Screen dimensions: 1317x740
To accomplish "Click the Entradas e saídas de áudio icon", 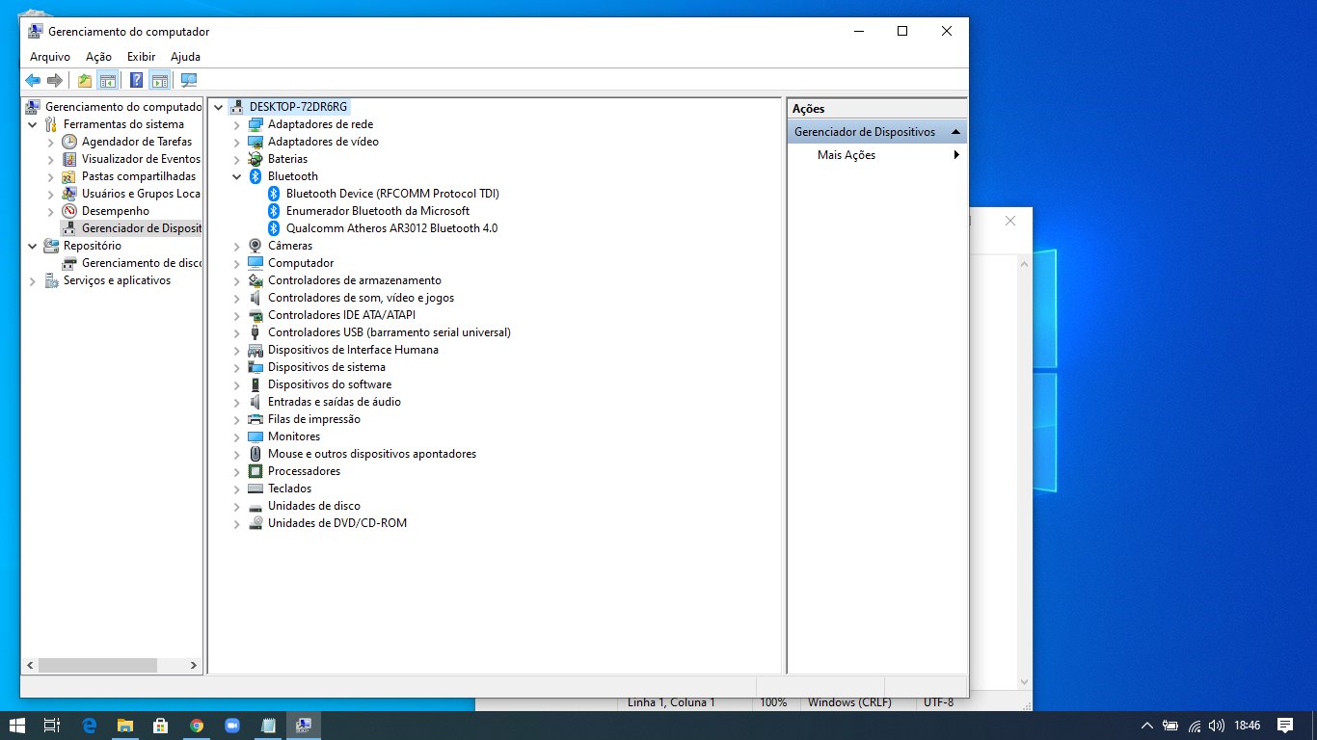I will [255, 402].
